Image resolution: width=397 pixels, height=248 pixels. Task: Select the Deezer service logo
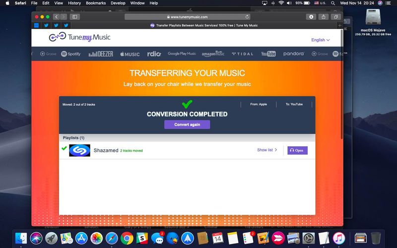pos(101,54)
